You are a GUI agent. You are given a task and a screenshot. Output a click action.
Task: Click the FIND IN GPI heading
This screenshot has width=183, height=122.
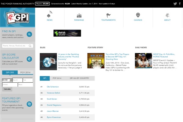[x=9, y=31]
